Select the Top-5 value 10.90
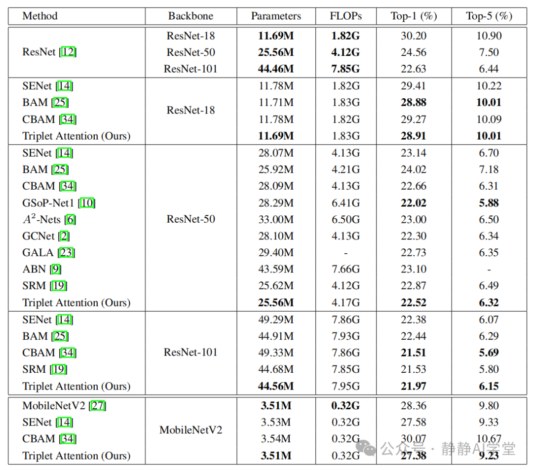 [489, 36]
